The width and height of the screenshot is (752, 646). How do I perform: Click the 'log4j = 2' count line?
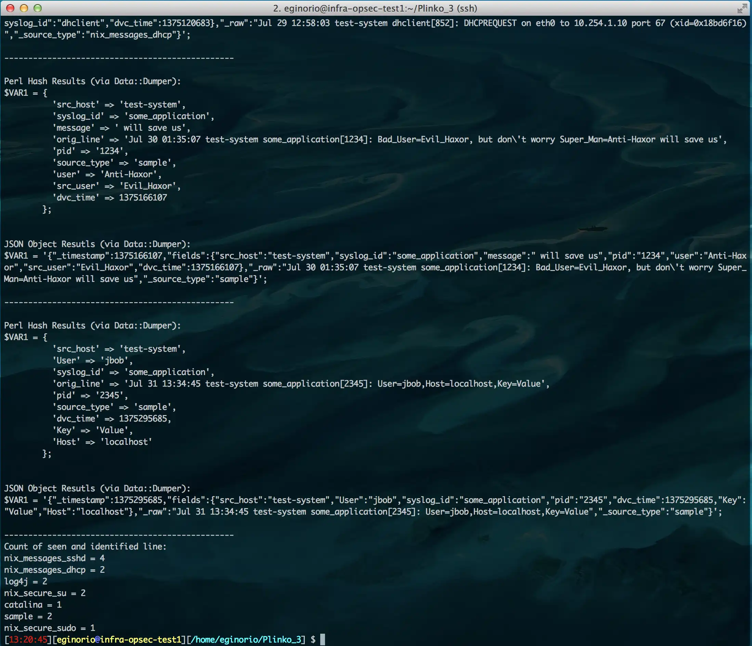[25, 581]
